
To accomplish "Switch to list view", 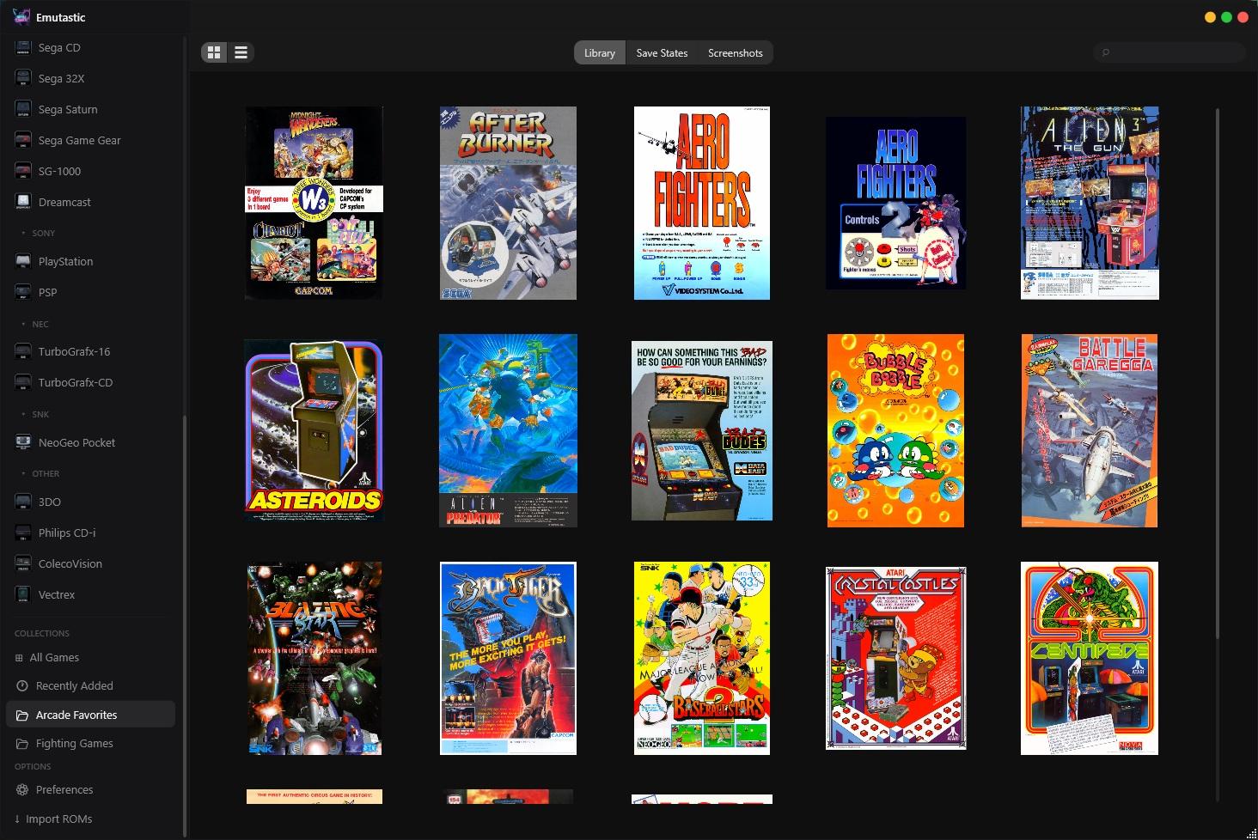I will pyautogui.click(x=241, y=52).
